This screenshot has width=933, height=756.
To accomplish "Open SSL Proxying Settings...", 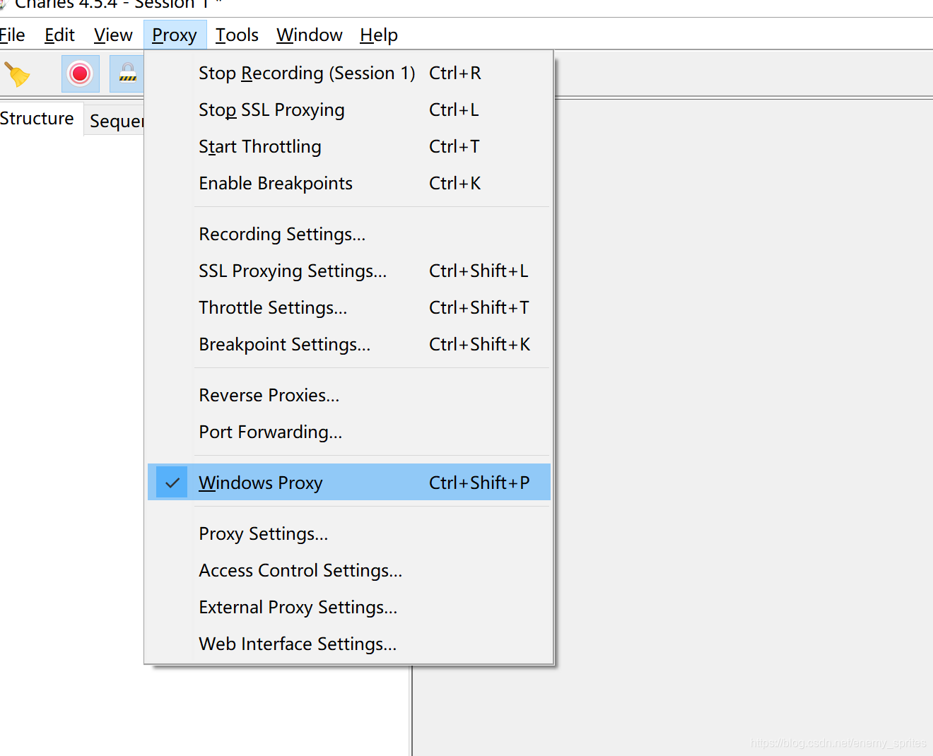I will pyautogui.click(x=349, y=271).
